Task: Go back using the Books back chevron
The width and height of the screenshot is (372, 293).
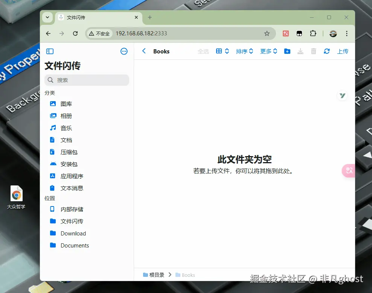Action: coord(144,51)
